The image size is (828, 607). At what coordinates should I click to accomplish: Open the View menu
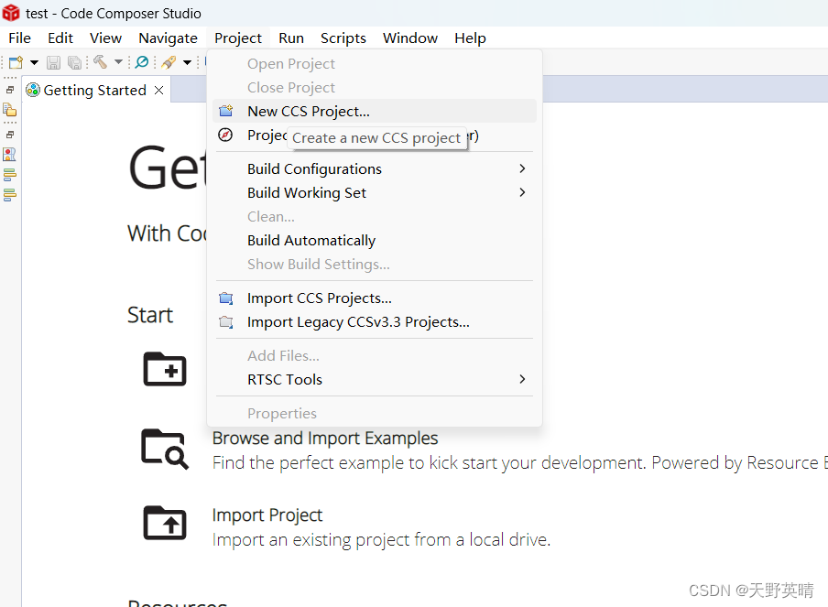tap(105, 38)
